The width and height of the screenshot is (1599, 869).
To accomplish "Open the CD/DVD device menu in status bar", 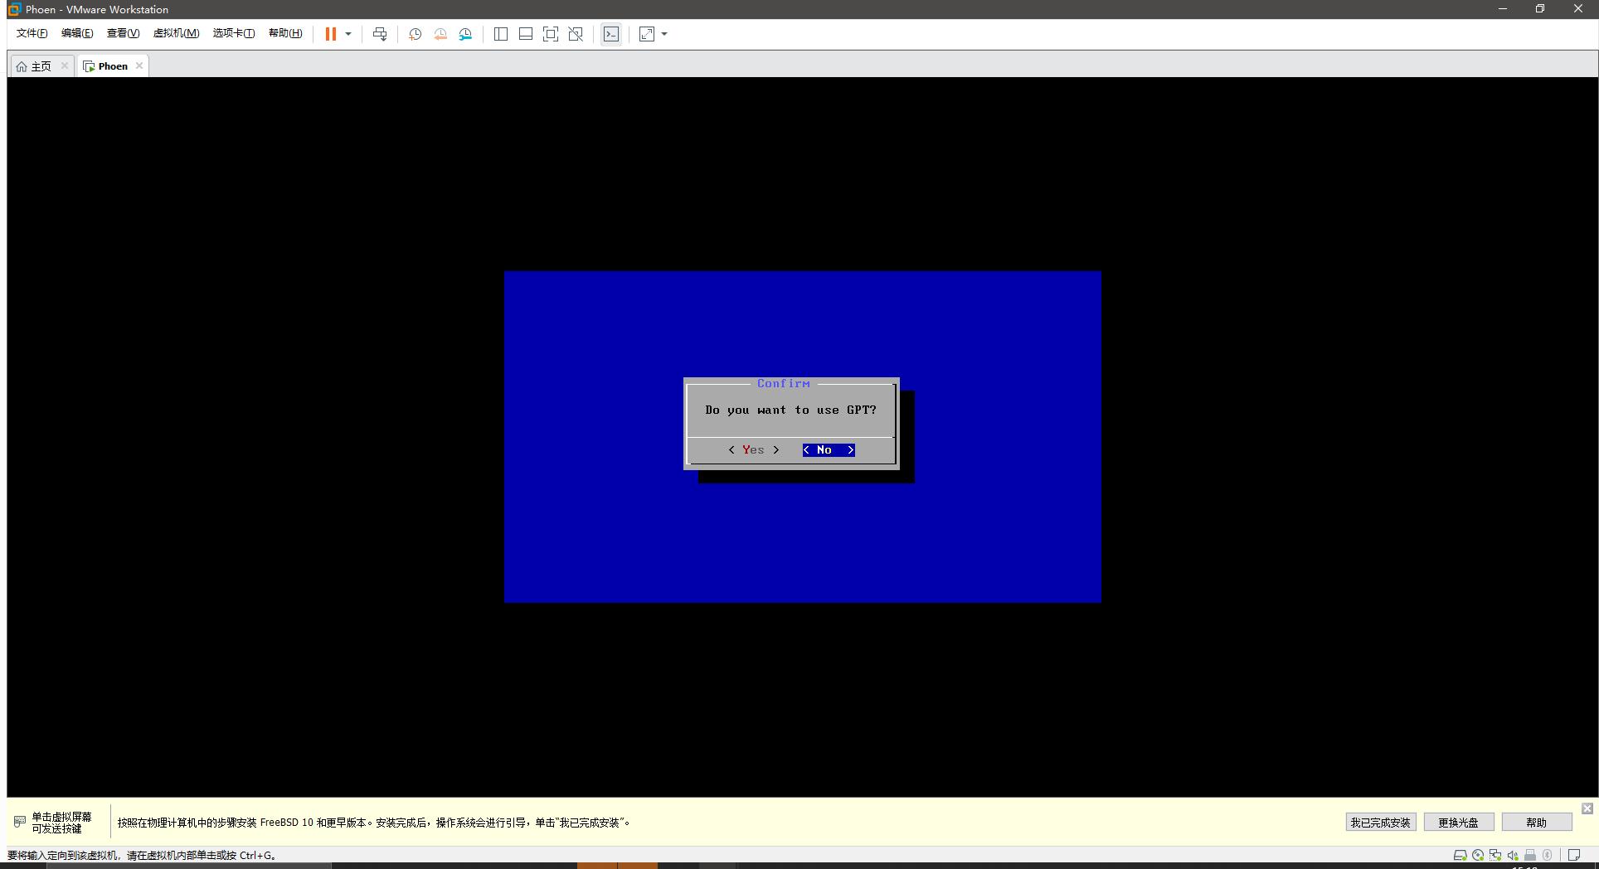I will tap(1478, 855).
